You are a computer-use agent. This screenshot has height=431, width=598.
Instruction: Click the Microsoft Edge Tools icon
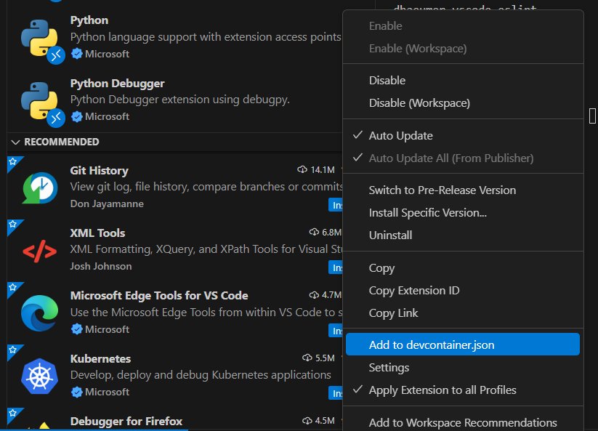point(39,313)
